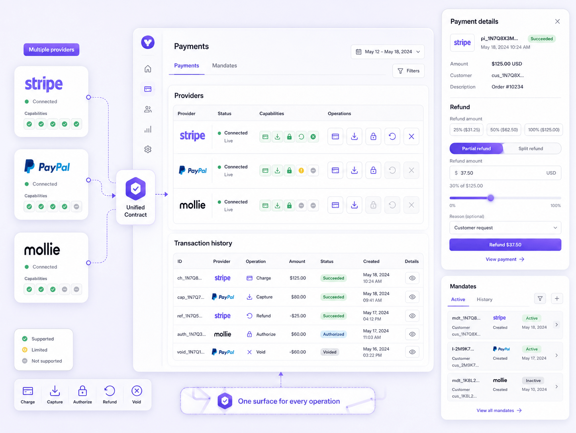Add a new mandate with the plus button
Screen dimensions: 576x433
(x=557, y=298)
